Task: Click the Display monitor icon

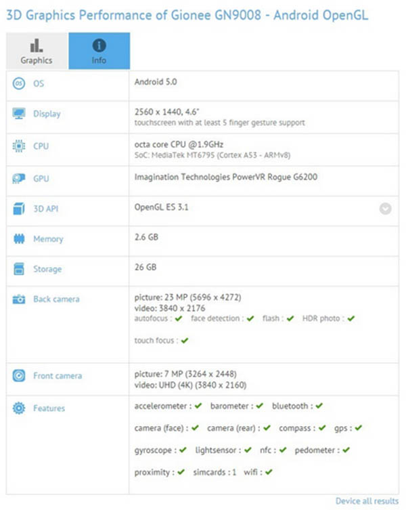Action: coord(19,114)
